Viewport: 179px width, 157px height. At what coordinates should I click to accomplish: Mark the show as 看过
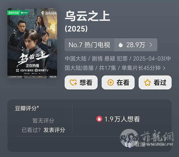(x=155, y=82)
